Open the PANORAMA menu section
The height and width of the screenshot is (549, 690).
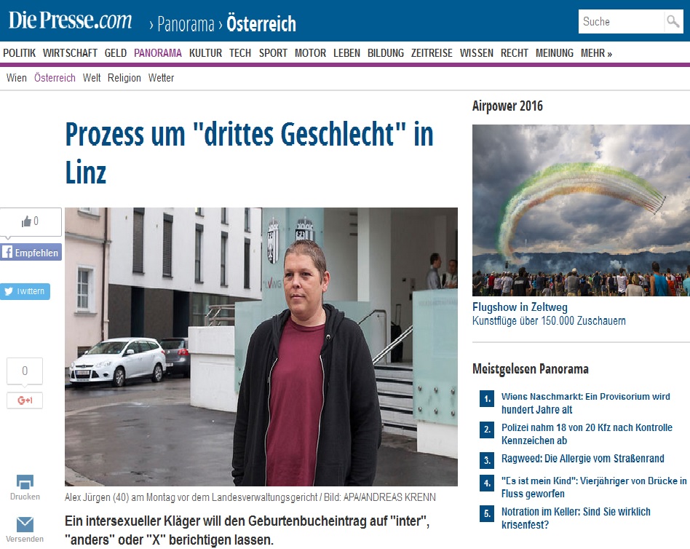[x=157, y=53]
